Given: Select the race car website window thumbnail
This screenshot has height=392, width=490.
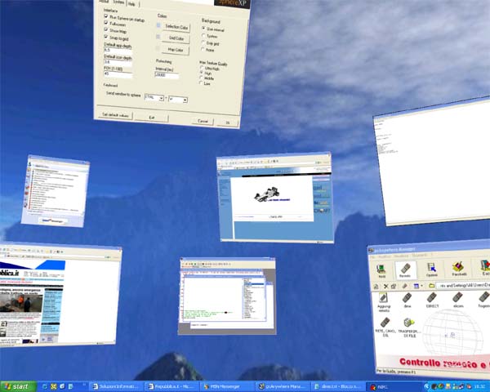Looking at the screenshot, I should click(x=275, y=198).
